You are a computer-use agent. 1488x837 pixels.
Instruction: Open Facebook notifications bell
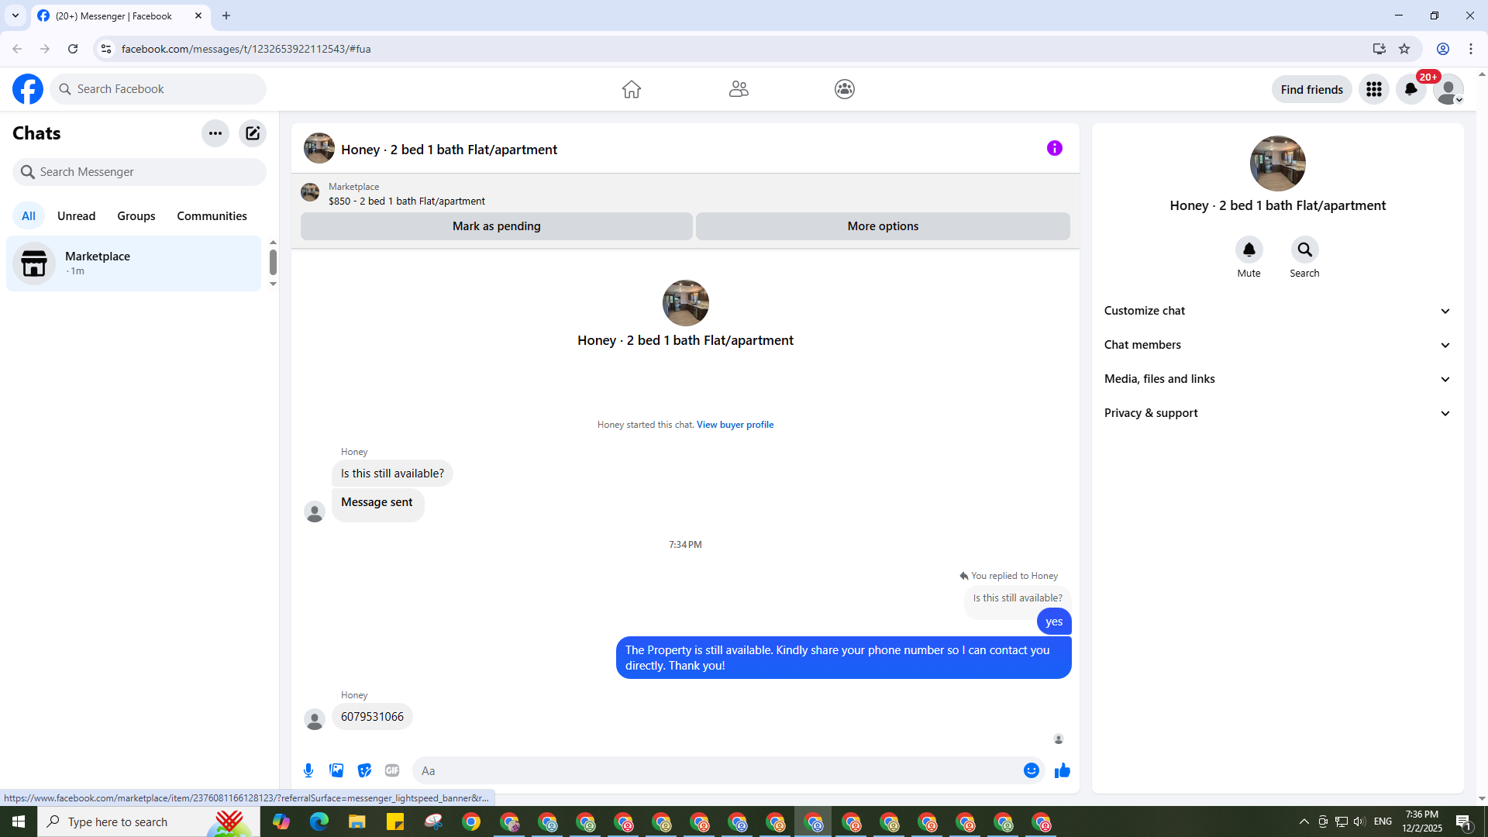click(1410, 89)
